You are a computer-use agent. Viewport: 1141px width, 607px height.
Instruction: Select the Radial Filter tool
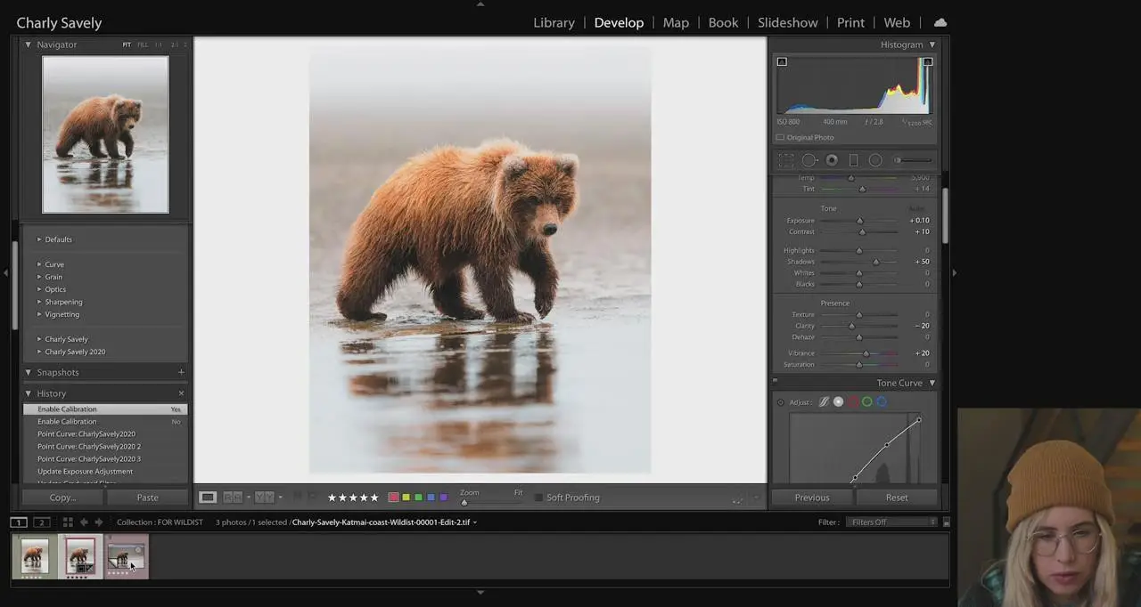[x=875, y=160]
